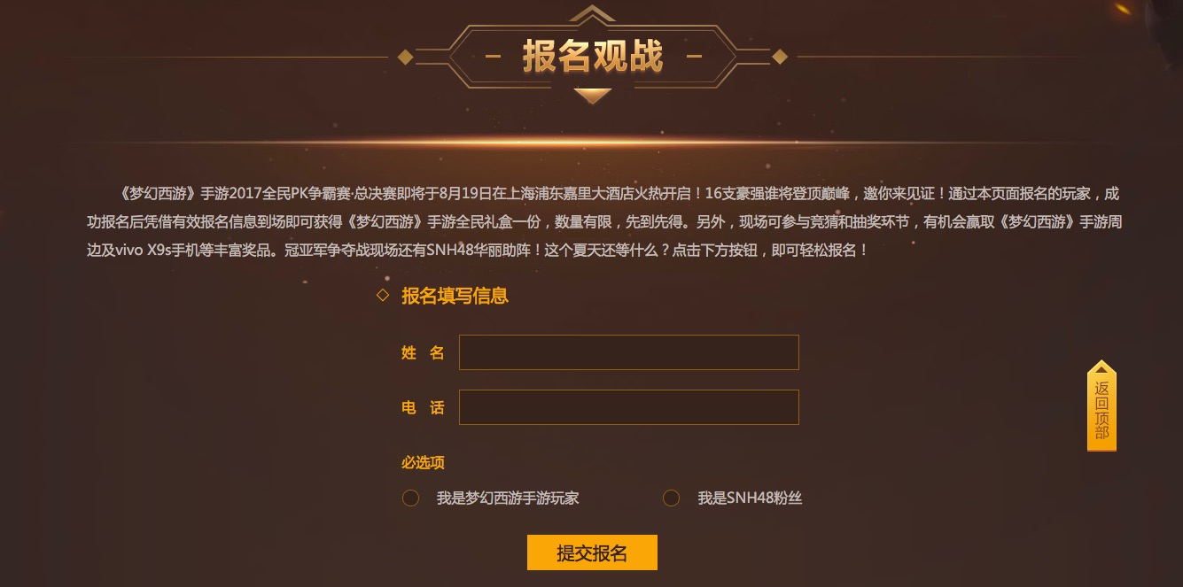Click the 姓名 field label
This screenshot has height=587, width=1183.
[423, 353]
